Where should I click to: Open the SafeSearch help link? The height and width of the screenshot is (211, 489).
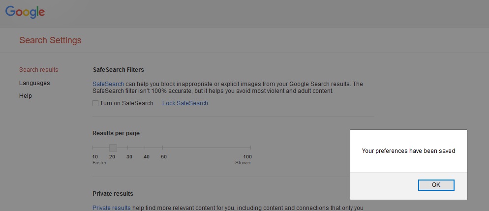coord(108,84)
